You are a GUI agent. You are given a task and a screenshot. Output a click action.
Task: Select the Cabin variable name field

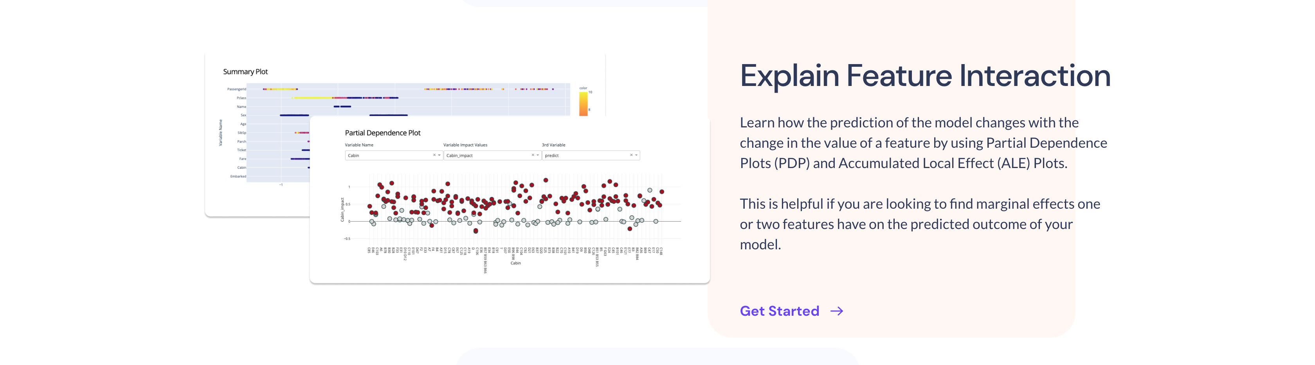coord(394,155)
